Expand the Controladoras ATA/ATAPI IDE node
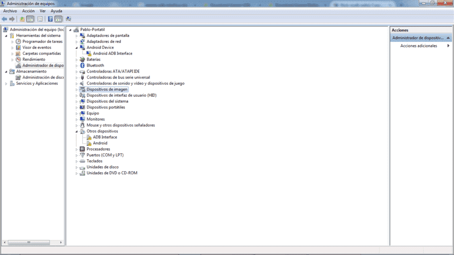The height and width of the screenshot is (255, 454). pyautogui.click(x=76, y=72)
